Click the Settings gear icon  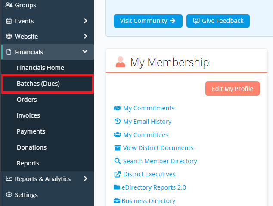click(x=9, y=194)
